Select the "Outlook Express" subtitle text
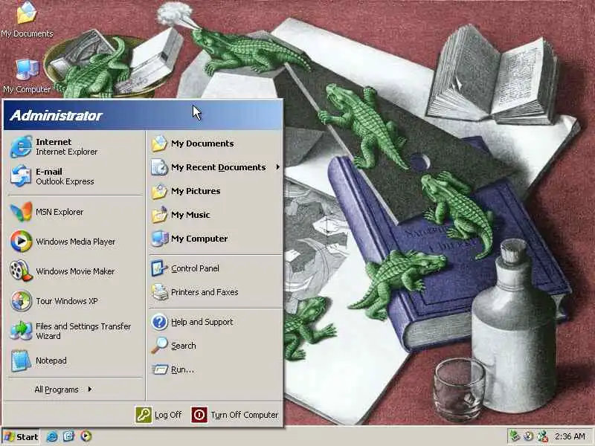The width and height of the screenshot is (595, 446). [x=65, y=181]
